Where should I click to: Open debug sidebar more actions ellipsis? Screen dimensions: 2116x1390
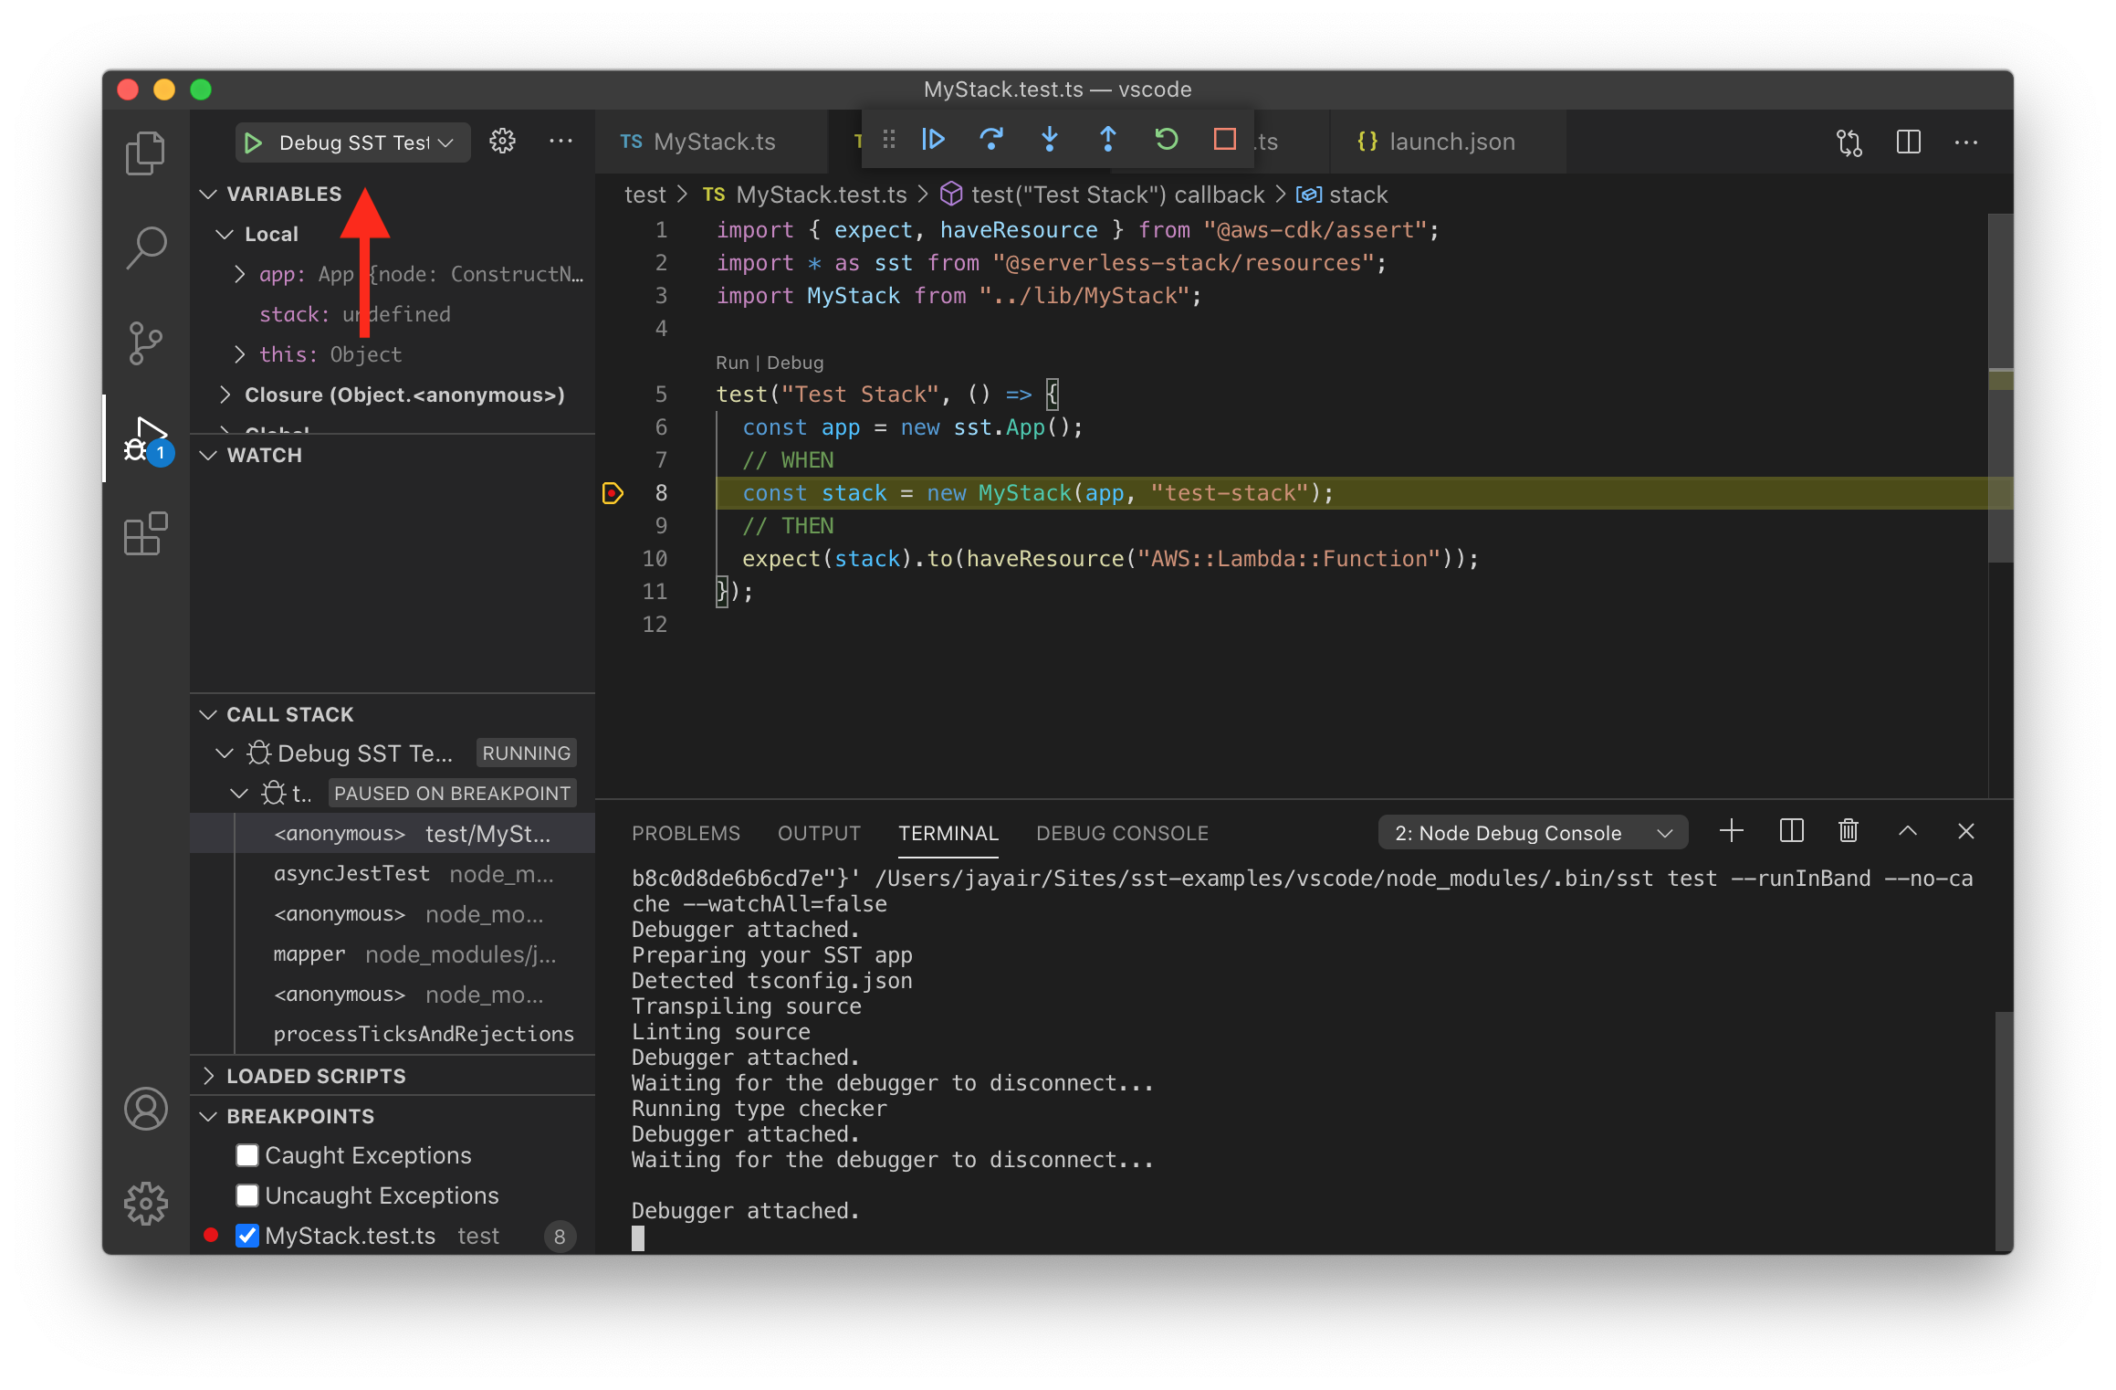click(x=560, y=142)
